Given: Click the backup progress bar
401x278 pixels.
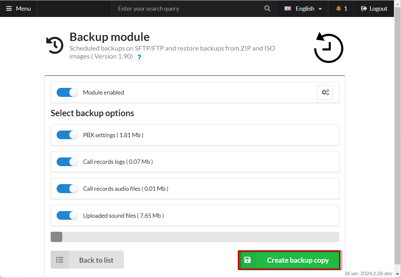Looking at the screenshot, I should (195, 237).
